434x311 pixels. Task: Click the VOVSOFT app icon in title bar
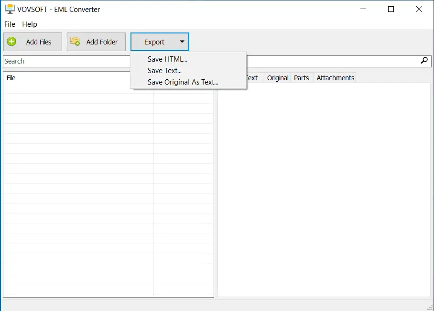(9, 9)
